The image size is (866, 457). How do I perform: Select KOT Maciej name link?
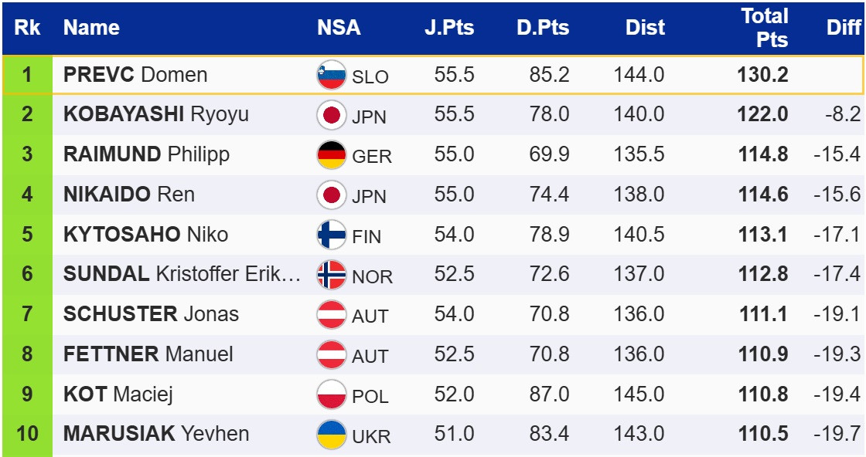(x=118, y=394)
